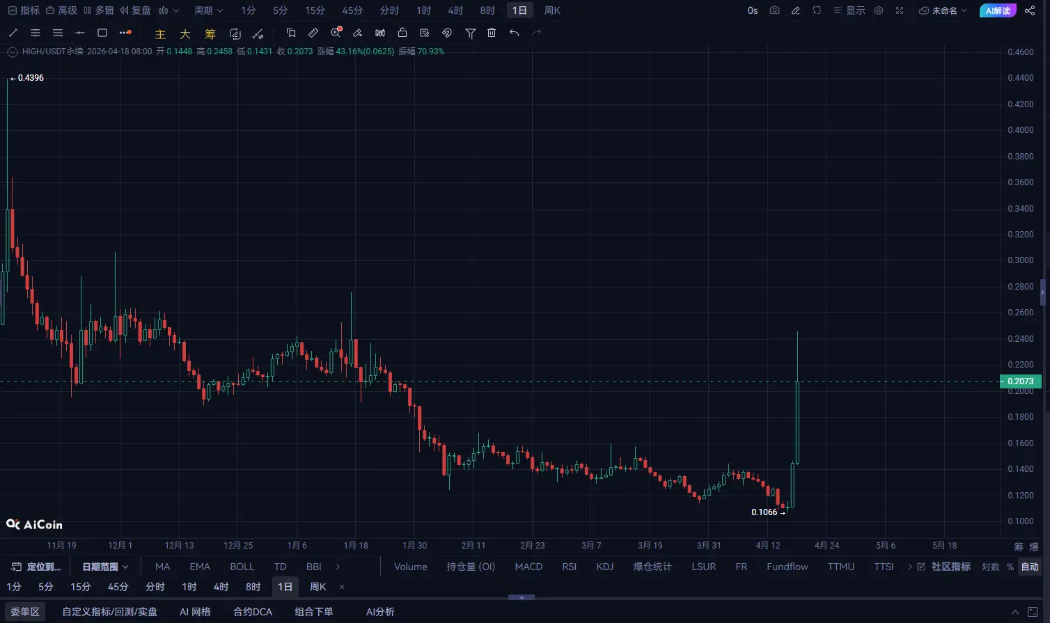Click the 筹 button beside time axis
The image size is (1050, 623).
coord(1019,547)
